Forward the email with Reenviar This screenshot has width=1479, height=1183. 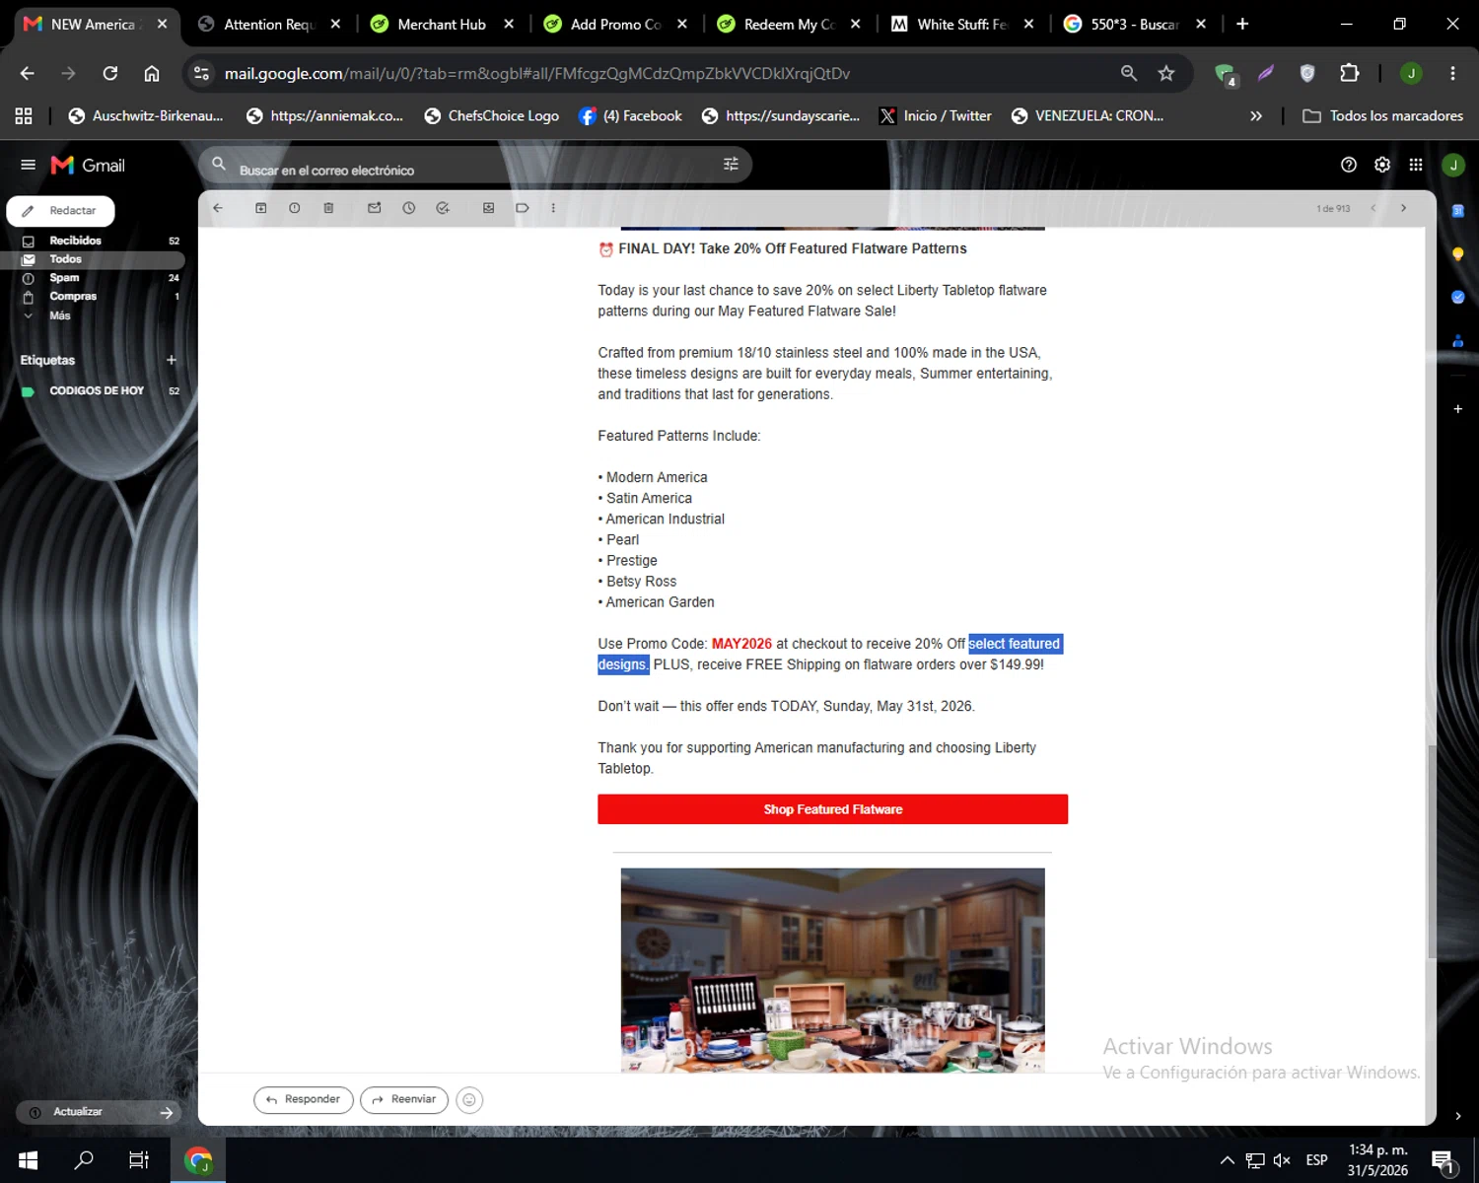[x=404, y=1099]
